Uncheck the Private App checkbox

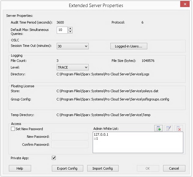(x=54, y=158)
